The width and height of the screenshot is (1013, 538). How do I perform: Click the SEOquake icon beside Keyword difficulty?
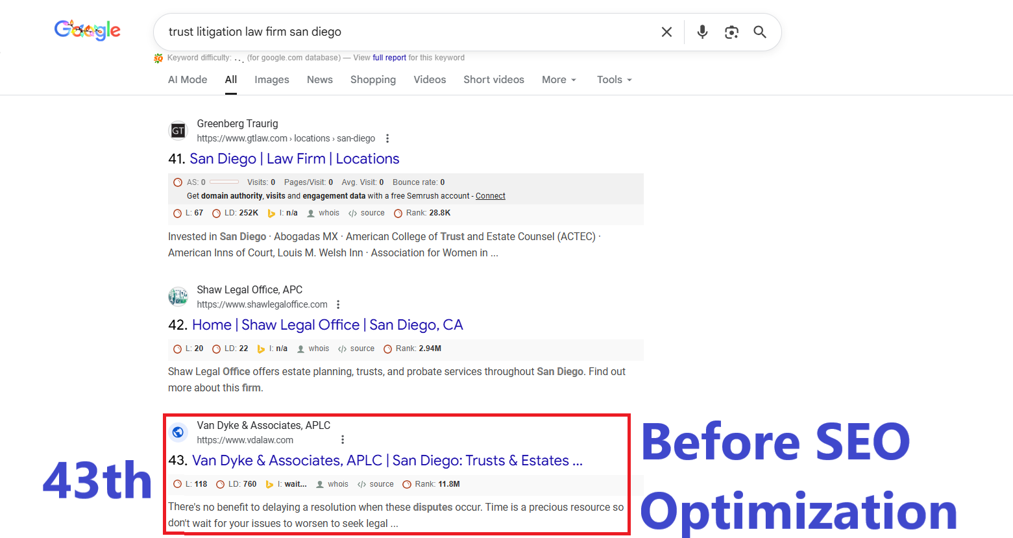click(x=158, y=58)
